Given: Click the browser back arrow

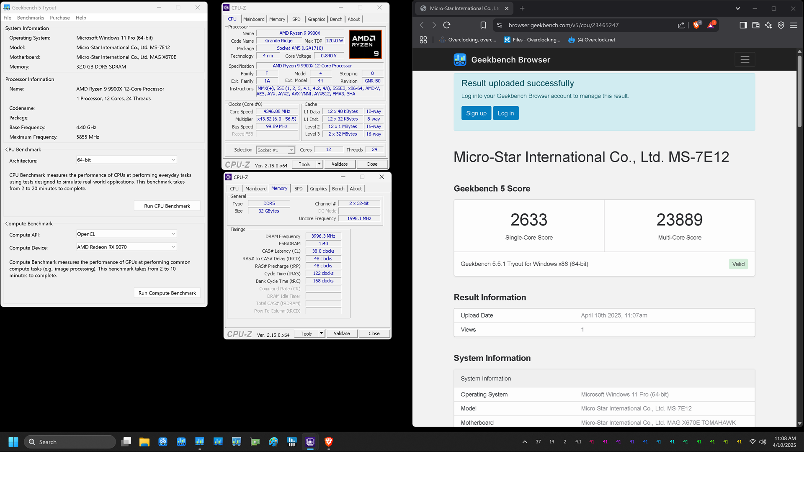Looking at the screenshot, I should pos(422,25).
